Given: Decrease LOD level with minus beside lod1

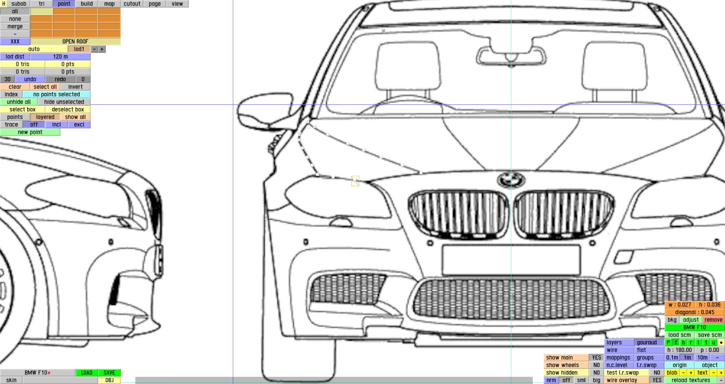Looking at the screenshot, I should click(94, 49).
